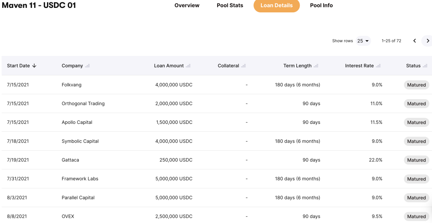The width and height of the screenshot is (432, 223).
Task: Open the Overview tab
Action: [x=187, y=6]
